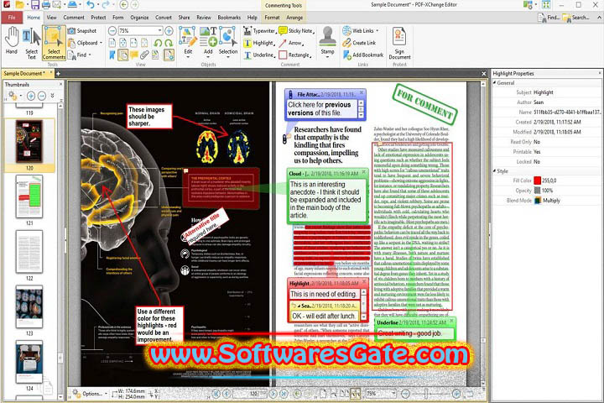Adjust the status bar zoom slider handle
Screen dimensions: 604x403
tap(426, 394)
